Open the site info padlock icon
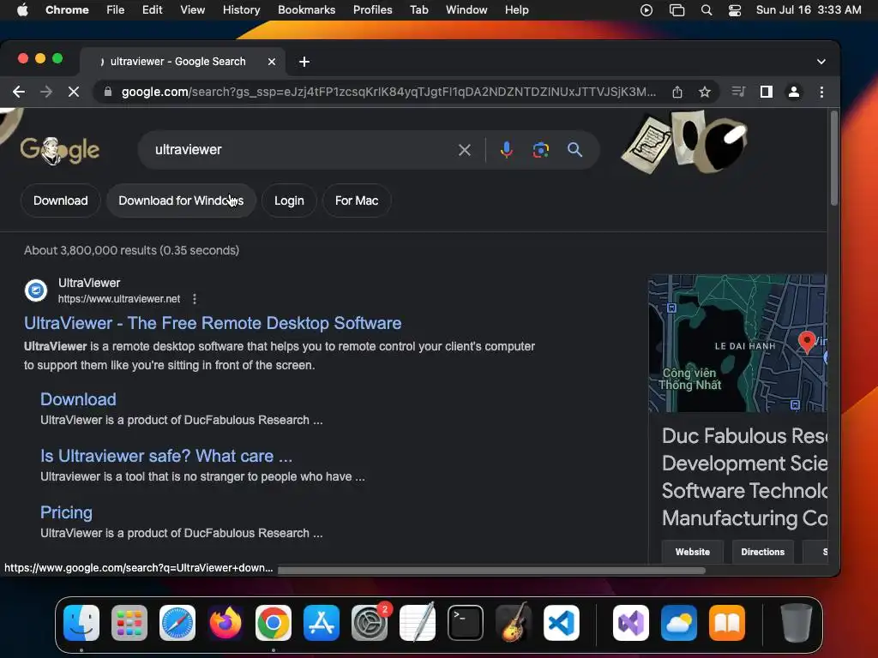Viewport: 878px width, 658px height. (x=108, y=92)
